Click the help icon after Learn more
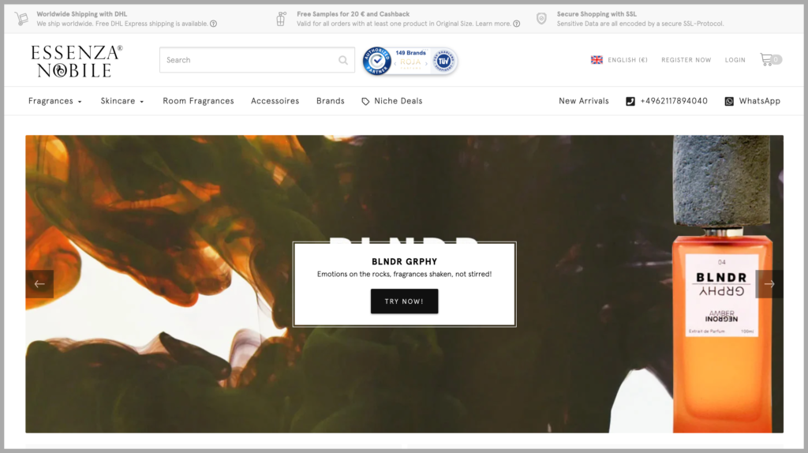 (x=517, y=24)
